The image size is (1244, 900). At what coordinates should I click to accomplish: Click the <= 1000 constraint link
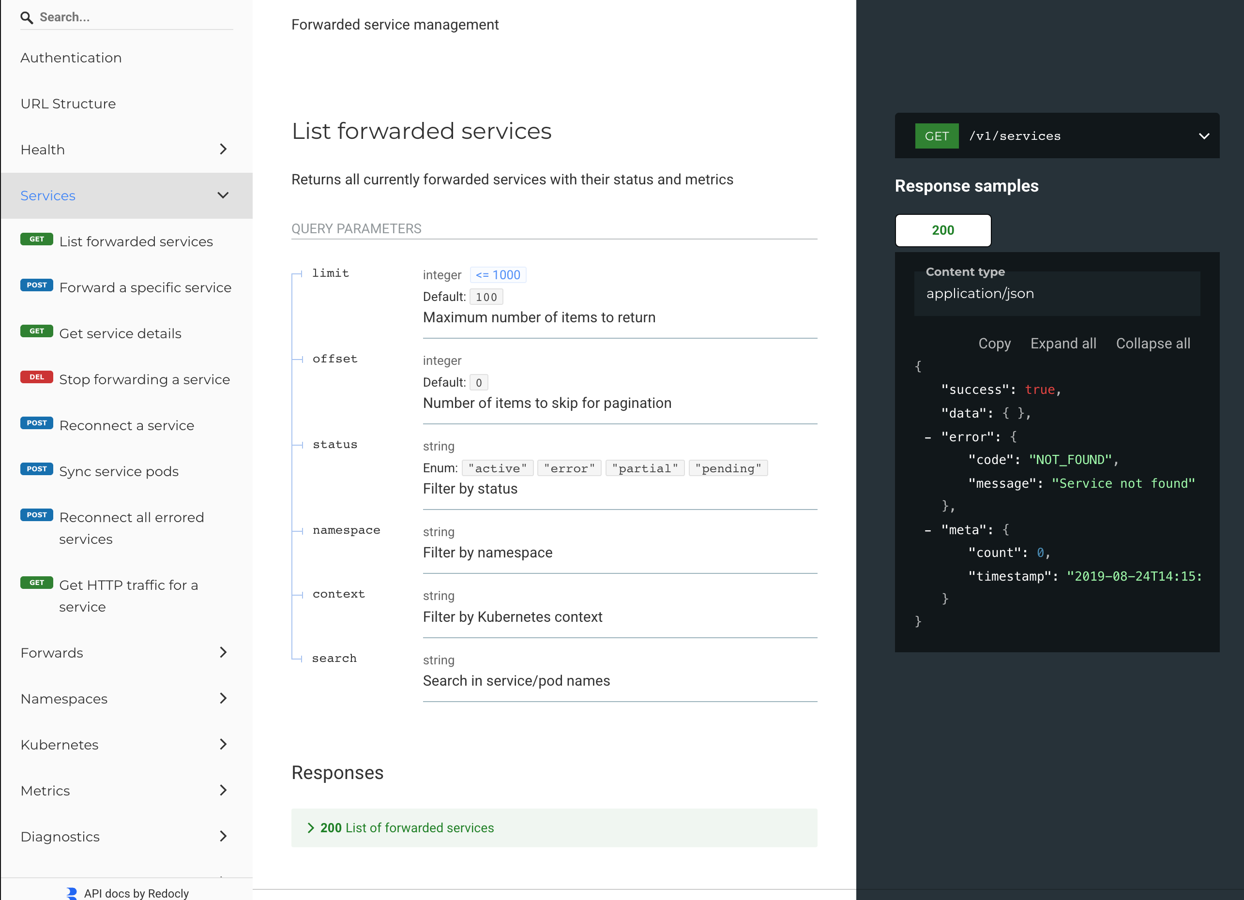(x=498, y=275)
